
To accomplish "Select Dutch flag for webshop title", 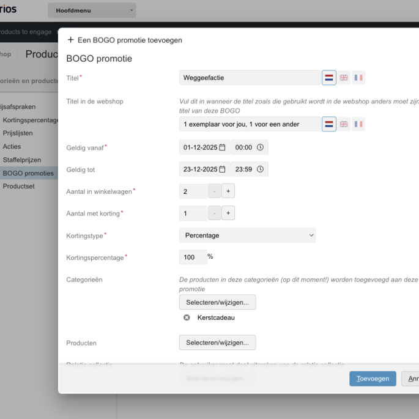I will 329,124.
